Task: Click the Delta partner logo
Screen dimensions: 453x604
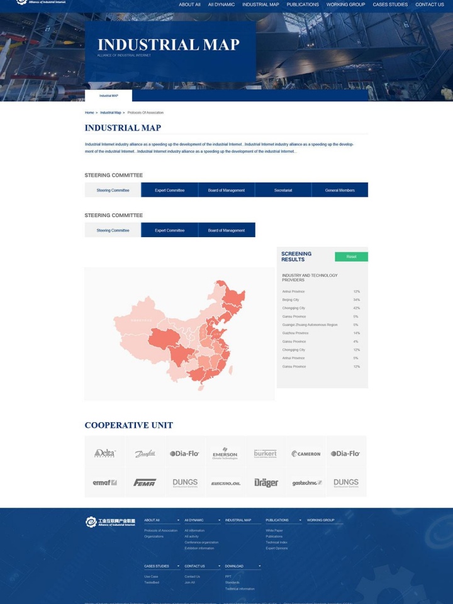Action: (x=105, y=453)
